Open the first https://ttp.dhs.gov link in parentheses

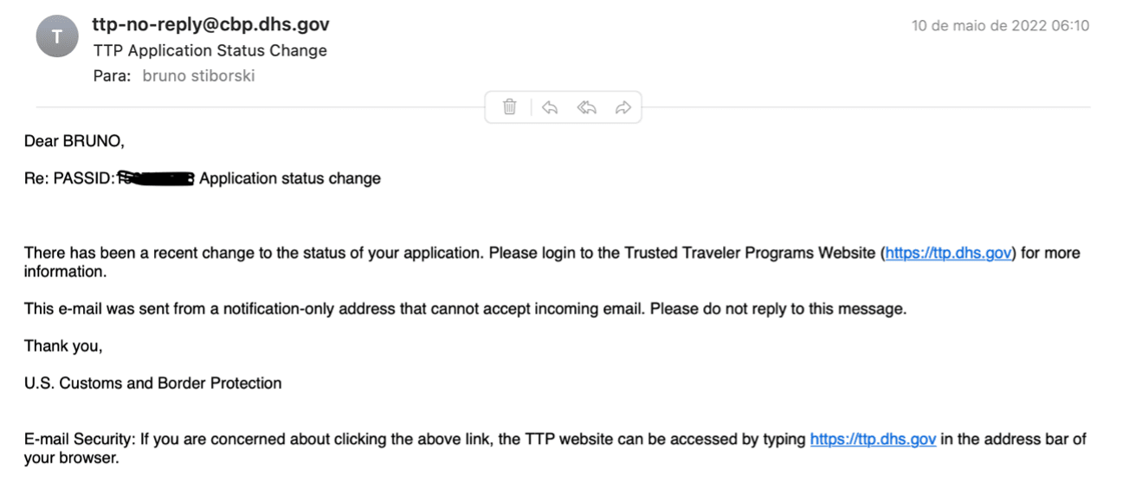pos(948,254)
